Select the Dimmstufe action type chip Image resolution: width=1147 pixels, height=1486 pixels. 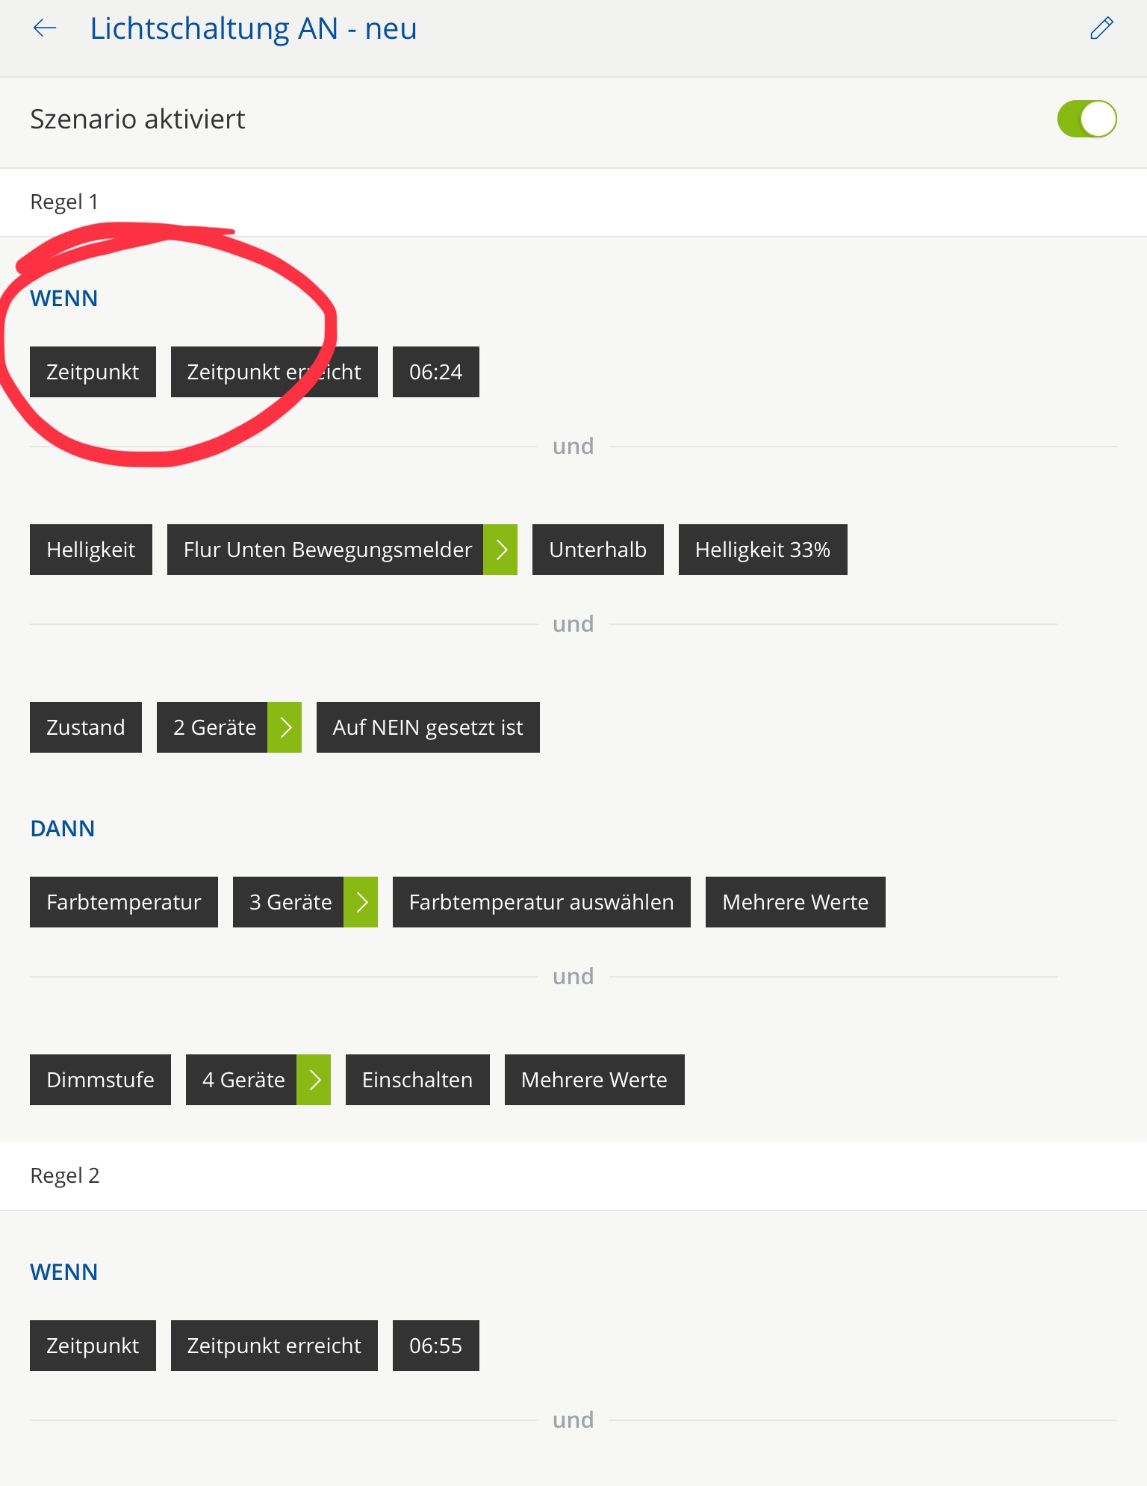pos(100,1080)
